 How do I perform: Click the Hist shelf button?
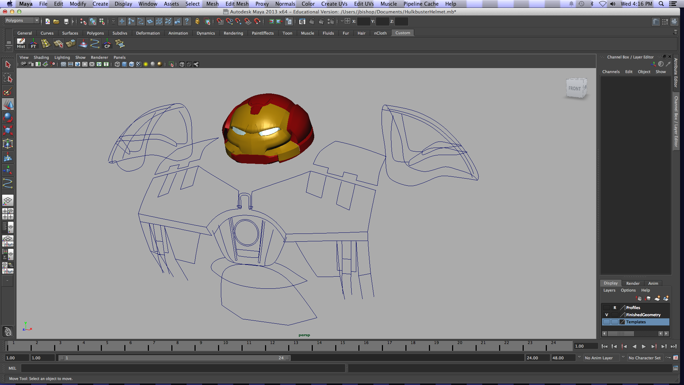(21, 43)
